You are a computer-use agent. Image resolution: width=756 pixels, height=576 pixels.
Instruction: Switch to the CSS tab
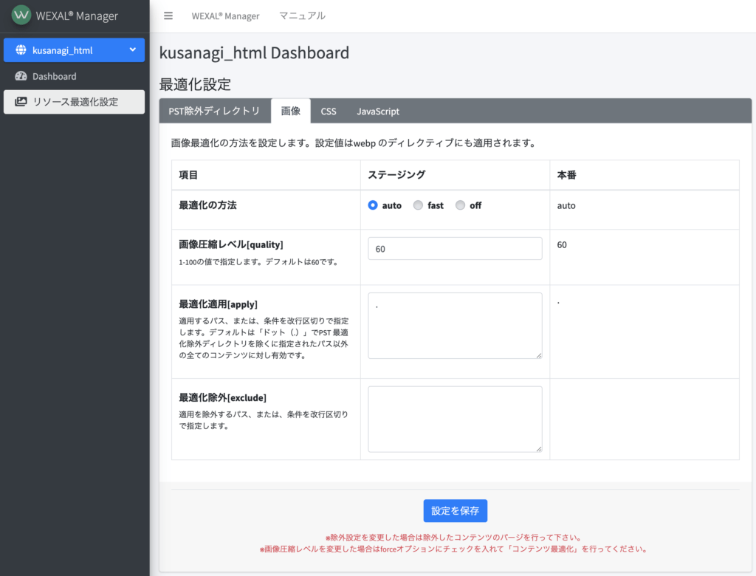pyautogui.click(x=329, y=111)
